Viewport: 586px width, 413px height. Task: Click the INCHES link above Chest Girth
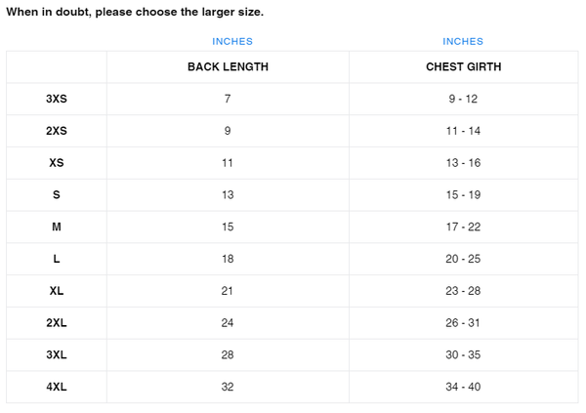[x=463, y=41]
